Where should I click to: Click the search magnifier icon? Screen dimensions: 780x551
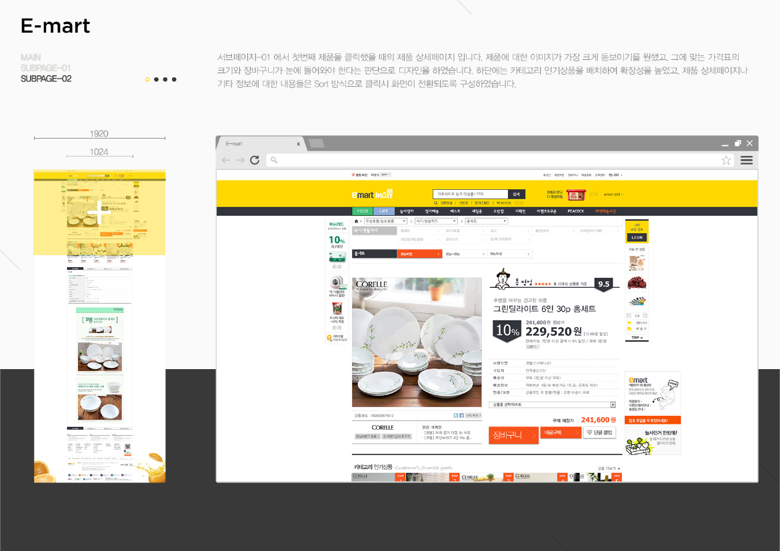(436, 202)
